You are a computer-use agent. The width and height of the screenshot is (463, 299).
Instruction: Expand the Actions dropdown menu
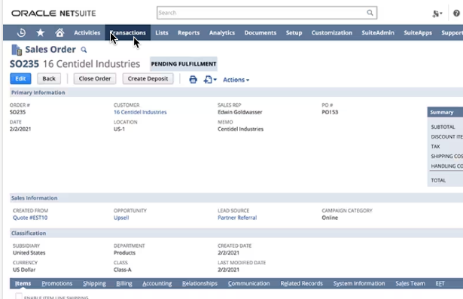tap(236, 80)
